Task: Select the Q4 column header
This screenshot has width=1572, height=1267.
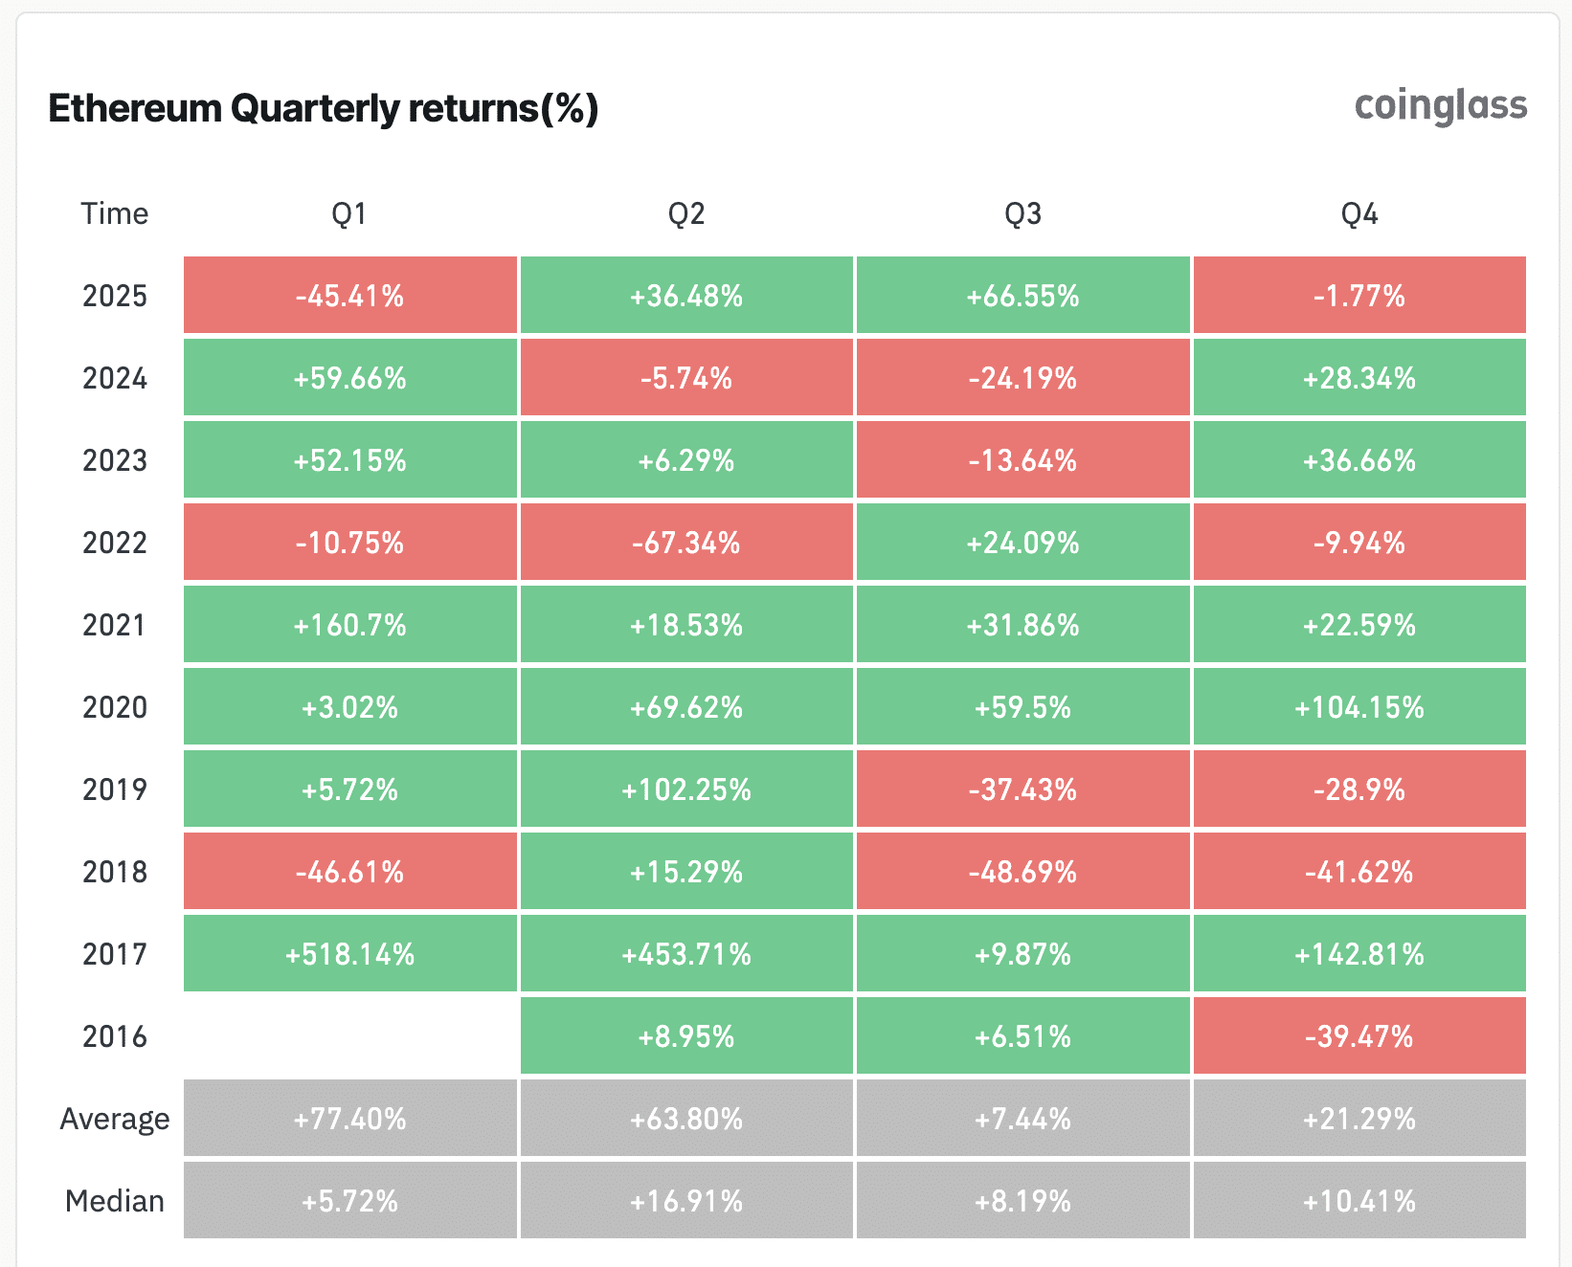Action: (x=1359, y=213)
